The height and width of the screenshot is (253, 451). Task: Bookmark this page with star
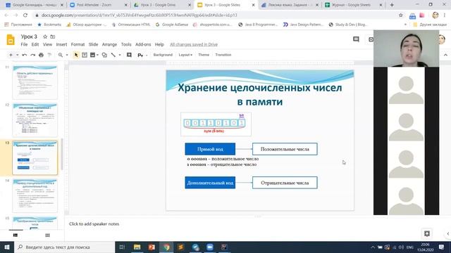(x=401, y=15)
